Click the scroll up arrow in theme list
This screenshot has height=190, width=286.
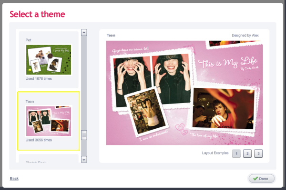click(x=84, y=33)
